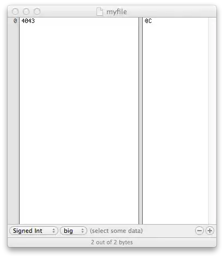
Task: Click the myfile window title text
Action: pos(117,12)
